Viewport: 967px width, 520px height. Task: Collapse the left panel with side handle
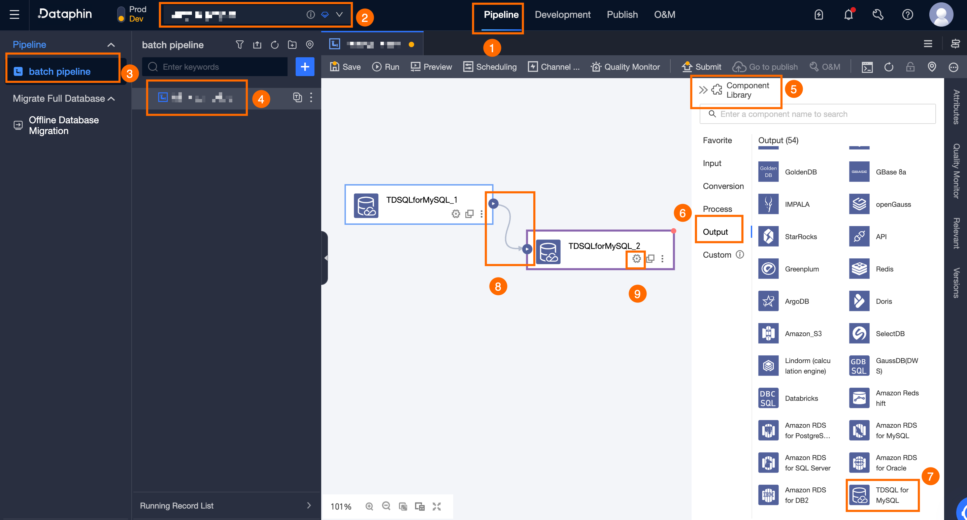point(325,258)
